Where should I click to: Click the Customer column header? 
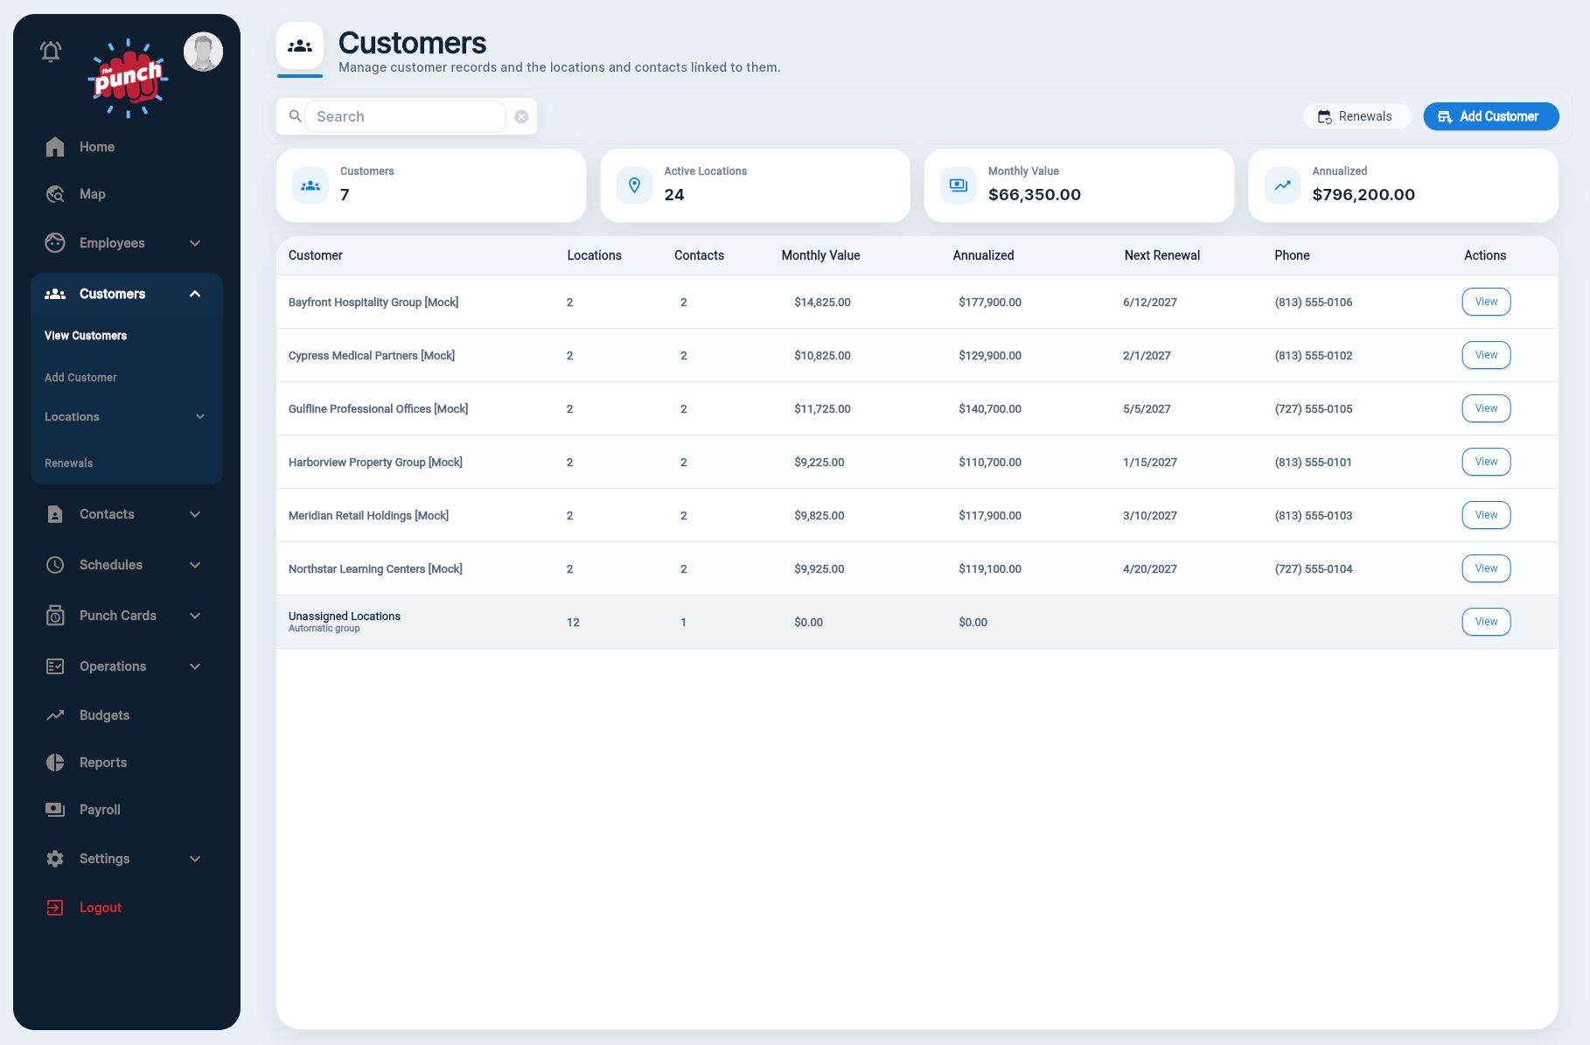point(316,255)
